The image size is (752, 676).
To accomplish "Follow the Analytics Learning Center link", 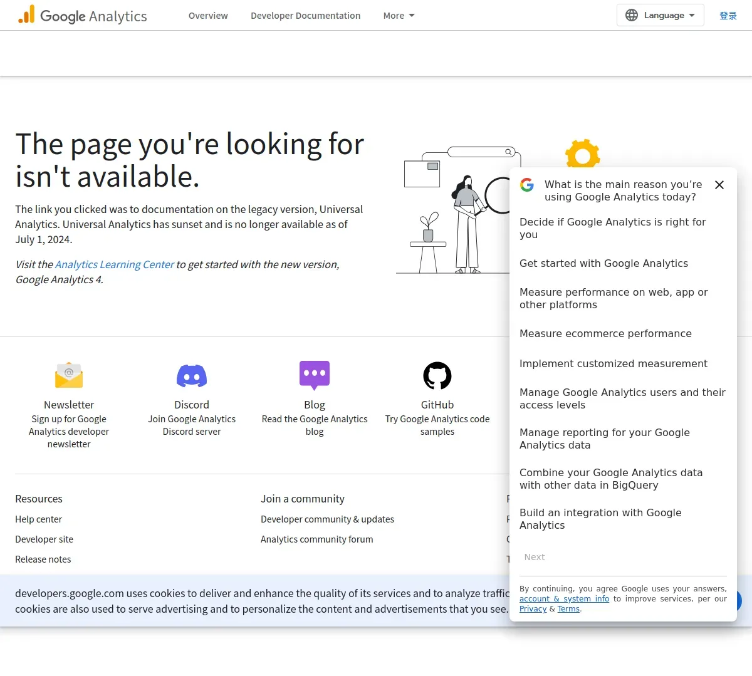I will pyautogui.click(x=115, y=264).
